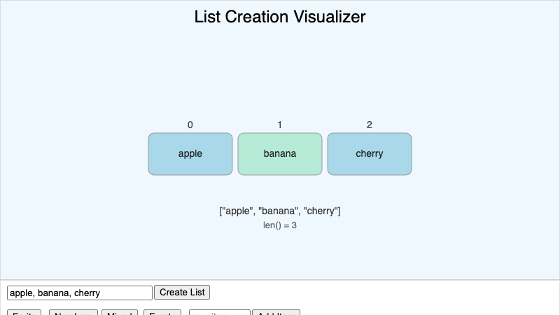The width and height of the screenshot is (560, 315).
Task: Choose the Mixed preset button
Action: click(x=120, y=313)
